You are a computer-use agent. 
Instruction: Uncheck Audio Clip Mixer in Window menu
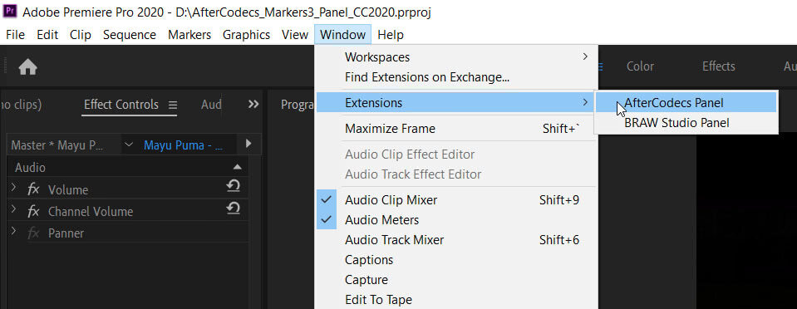click(456, 200)
